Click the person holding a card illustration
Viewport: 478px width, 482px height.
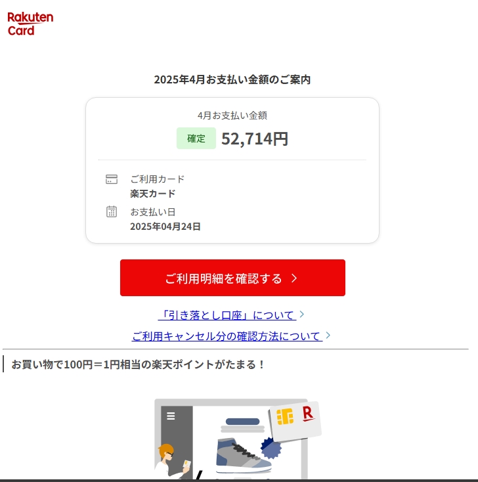[173, 462]
